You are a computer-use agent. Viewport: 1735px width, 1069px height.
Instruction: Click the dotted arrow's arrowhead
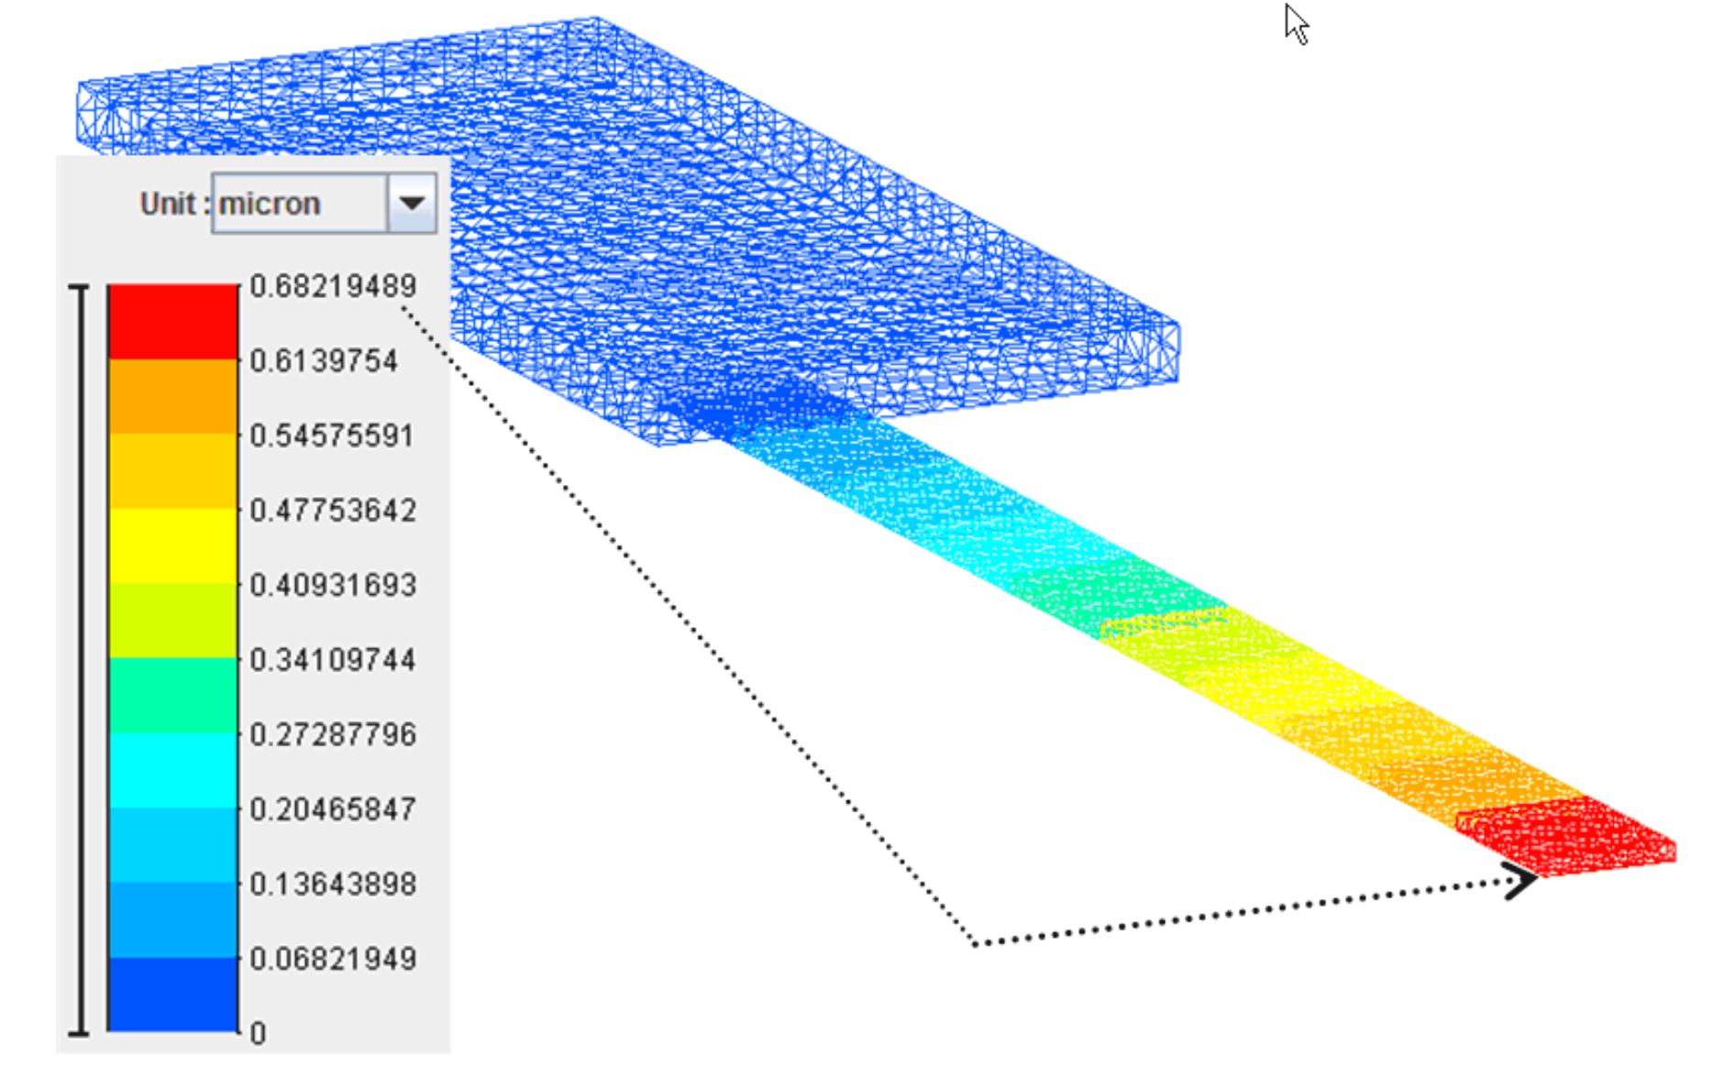(1522, 881)
